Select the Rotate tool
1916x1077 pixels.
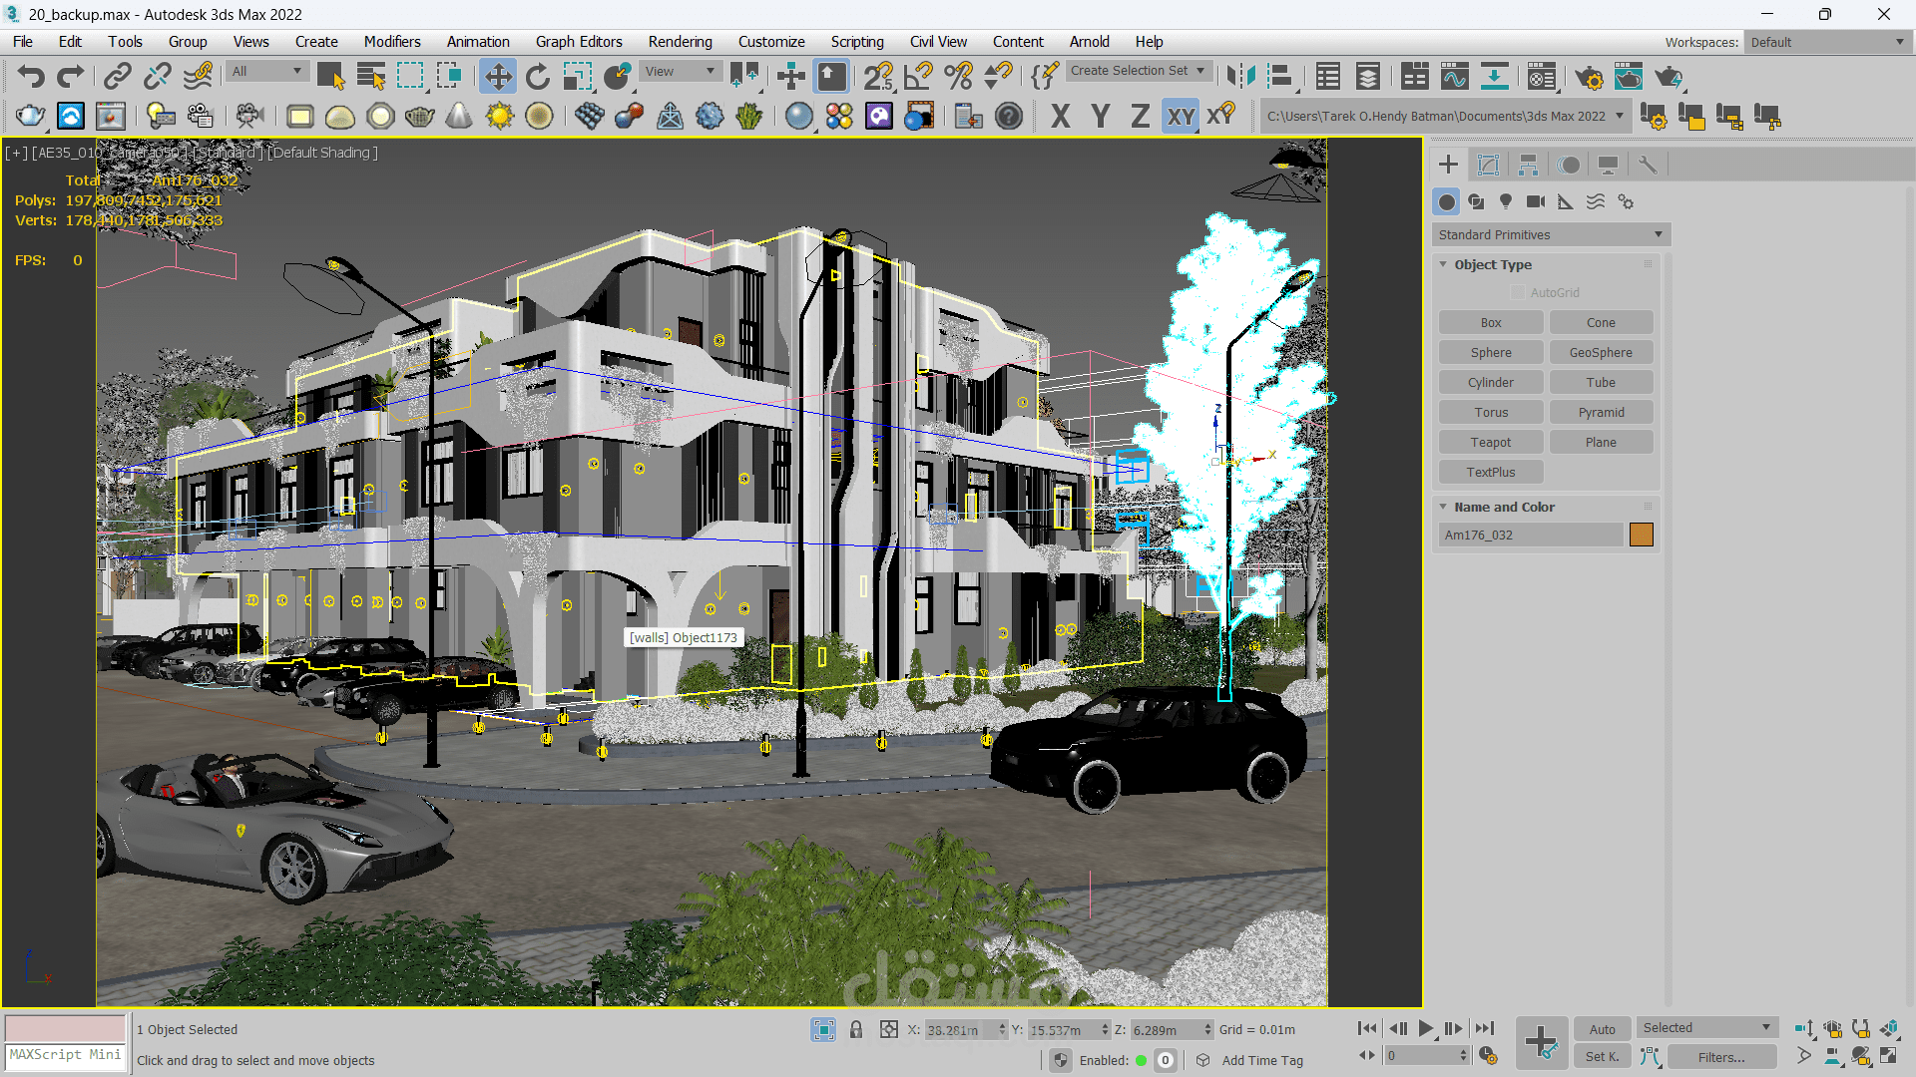click(x=537, y=77)
